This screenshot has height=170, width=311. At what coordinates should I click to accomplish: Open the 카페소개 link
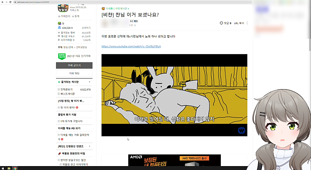coord(74,10)
